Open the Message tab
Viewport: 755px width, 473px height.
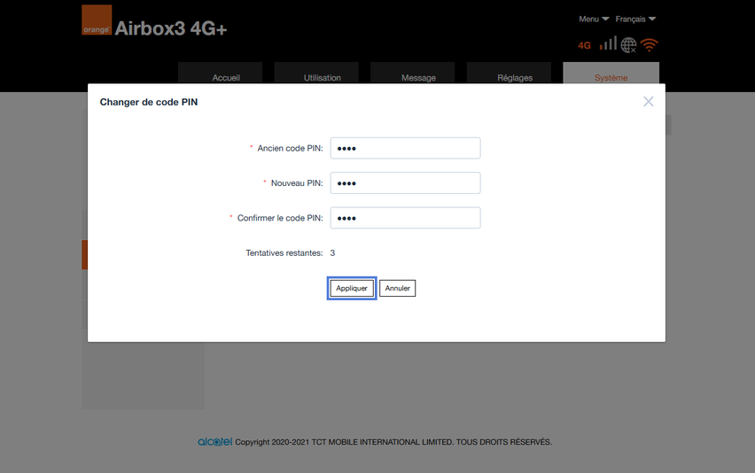tap(418, 77)
